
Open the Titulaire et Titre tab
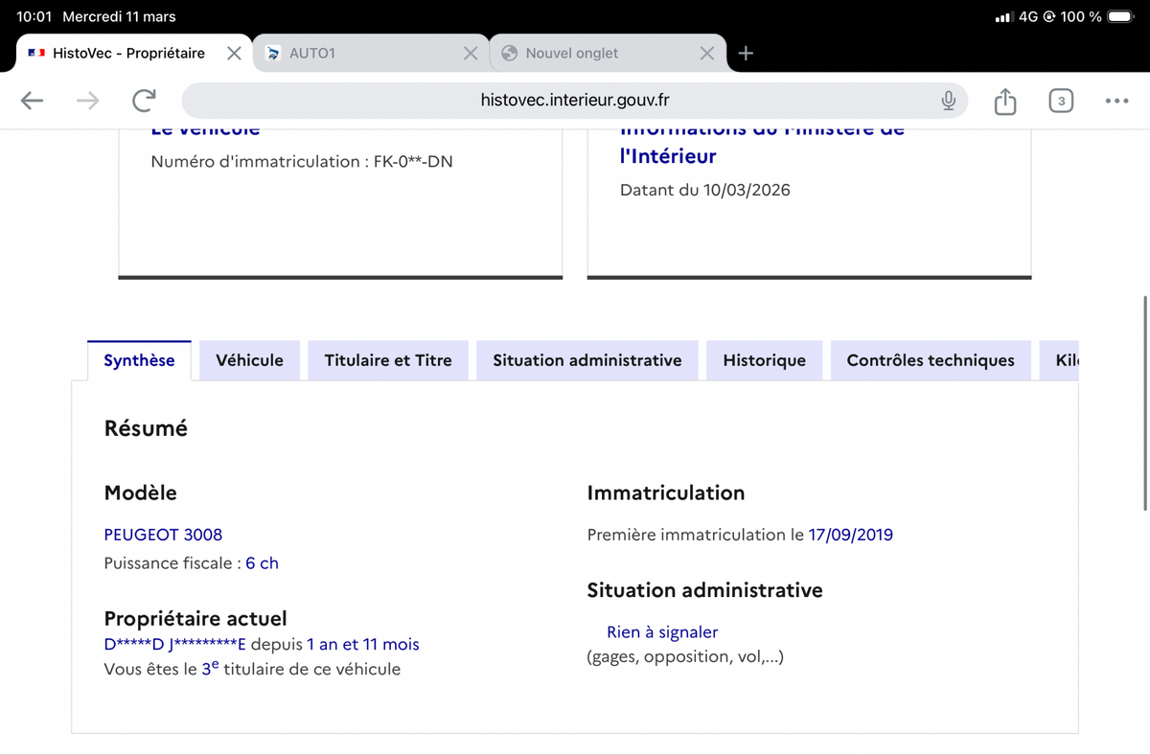coord(388,360)
